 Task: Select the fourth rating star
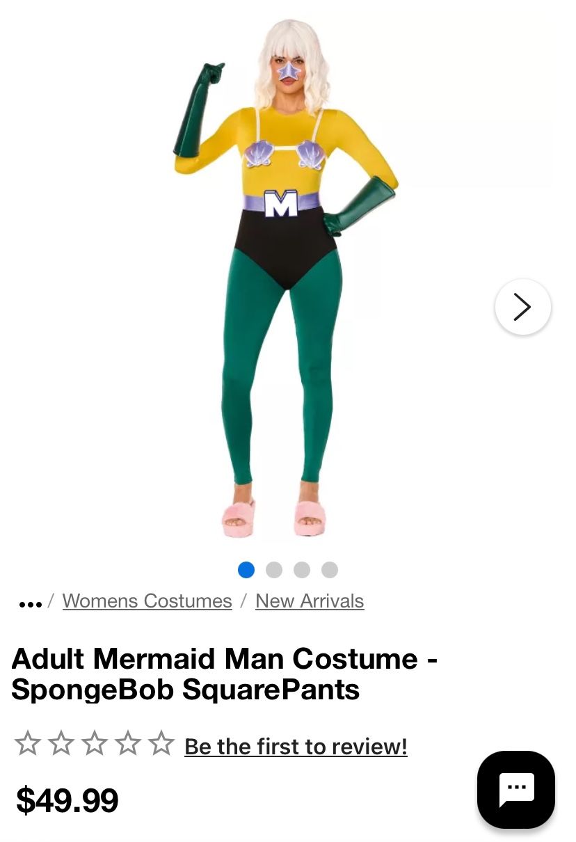(128, 743)
